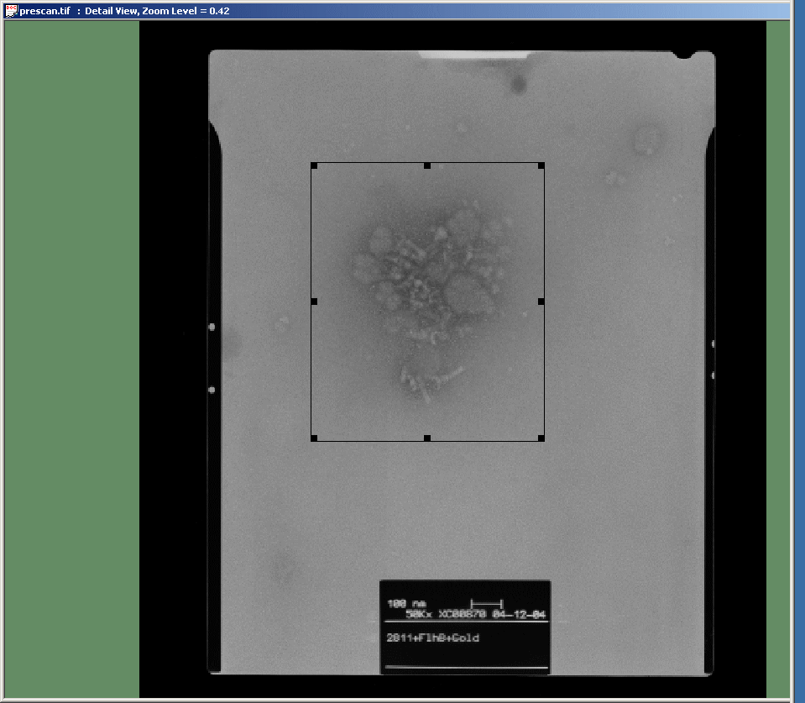
Task: Click the right green margin strip
Action: tap(778, 353)
